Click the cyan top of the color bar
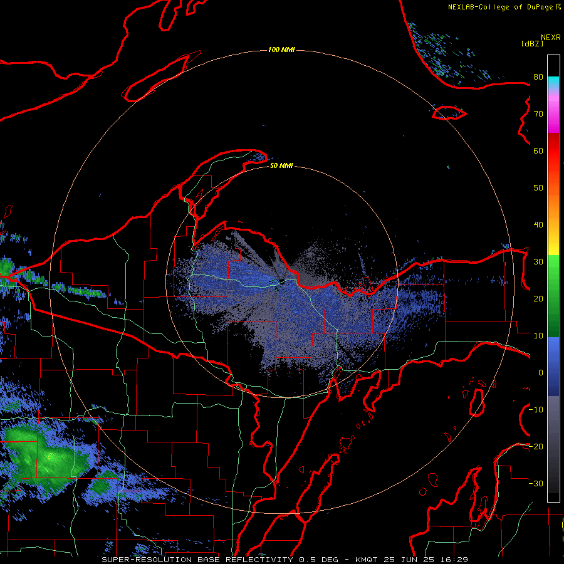 [553, 83]
